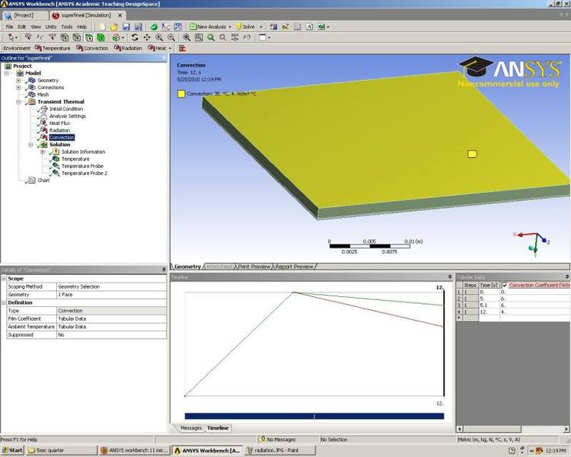Toggle the Convection Coefficient column checkbox

click(505, 286)
